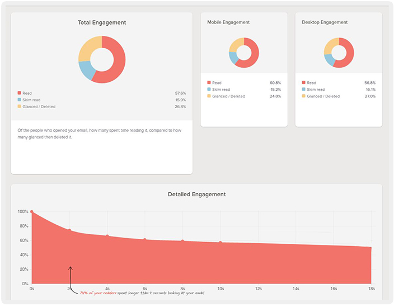Select the Mobile Engagement donut chart
The image size is (394, 306).
244,53
